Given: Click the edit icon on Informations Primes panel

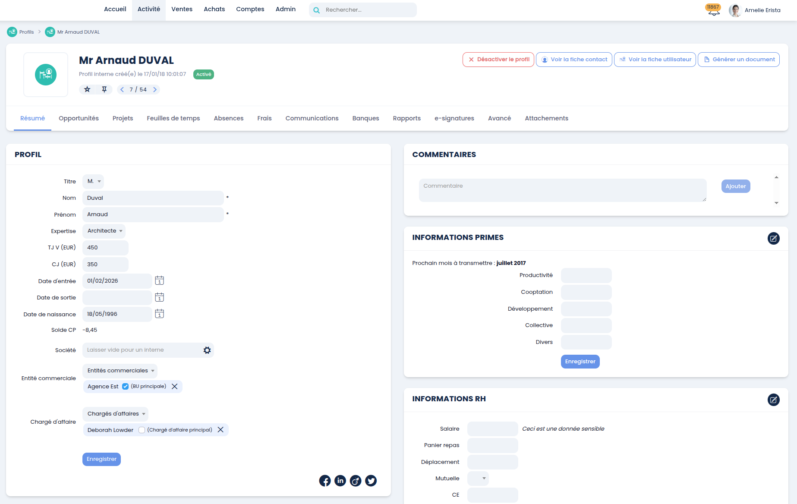Looking at the screenshot, I should [x=774, y=238].
